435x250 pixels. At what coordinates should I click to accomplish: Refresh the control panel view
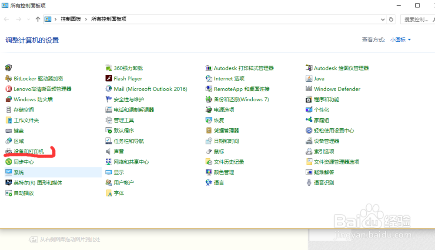coord(391,20)
